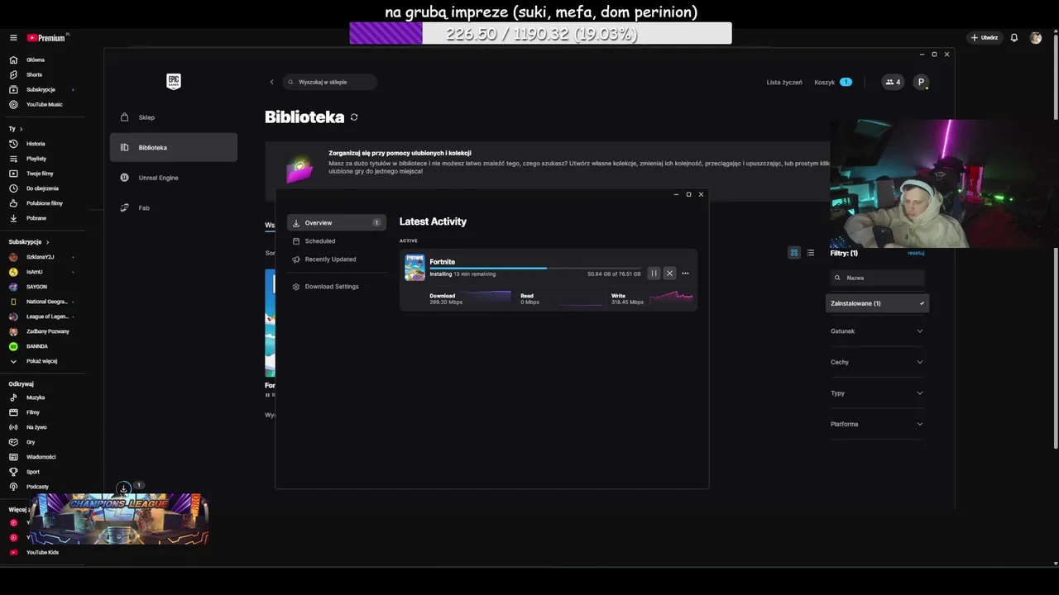Switch library to list view
Screen dimensions: 1059x595
pos(811,253)
